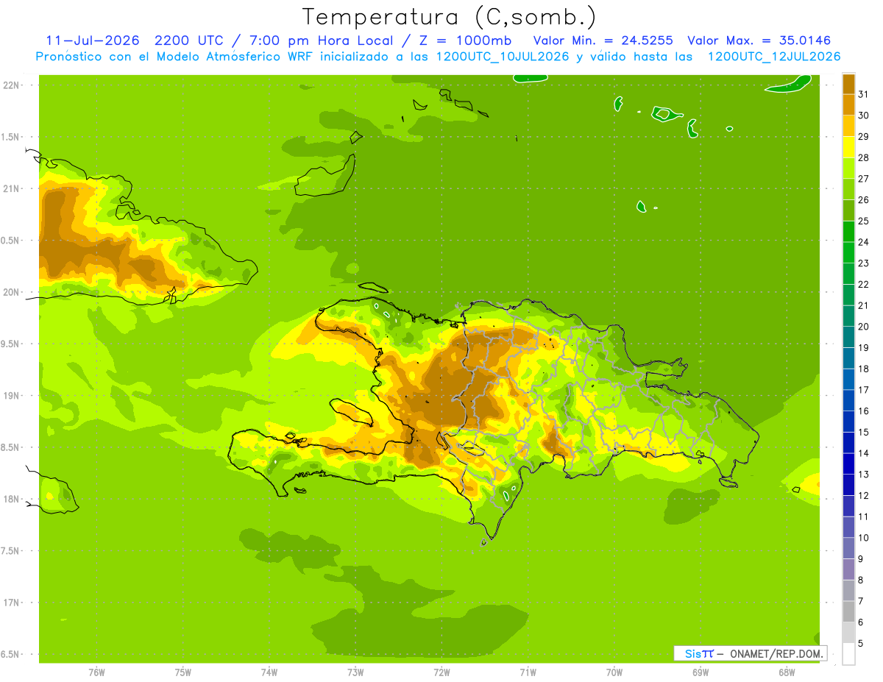This screenshot has height=682, width=883.
Task: Click the legend value "10"
Action: (864, 538)
